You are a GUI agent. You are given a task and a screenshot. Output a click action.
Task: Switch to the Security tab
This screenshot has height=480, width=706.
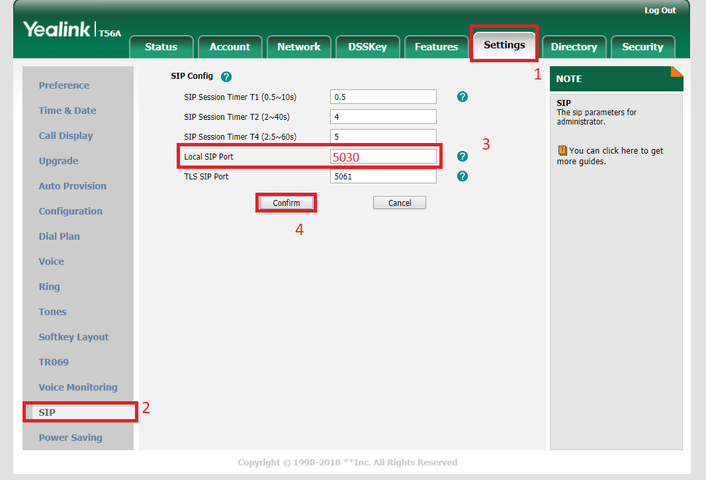click(642, 47)
